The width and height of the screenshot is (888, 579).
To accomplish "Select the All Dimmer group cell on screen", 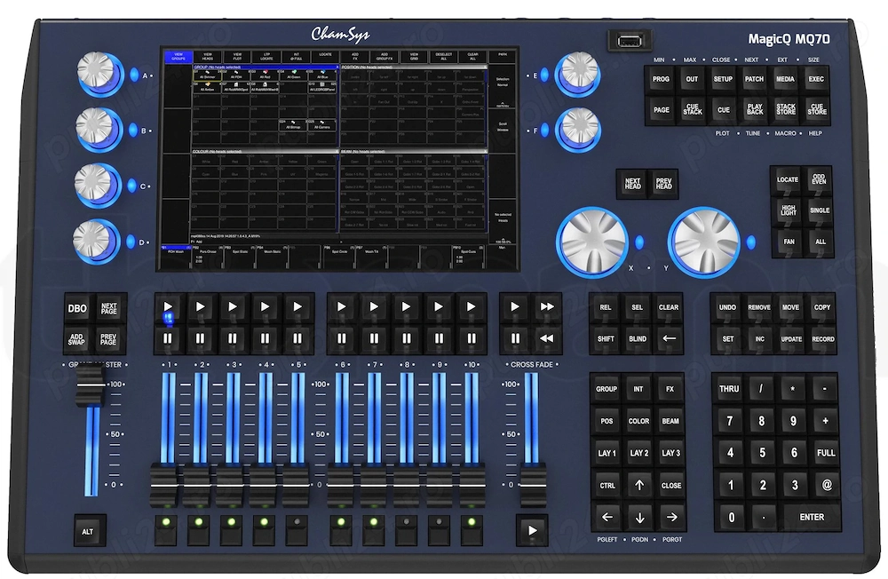I will (207, 75).
